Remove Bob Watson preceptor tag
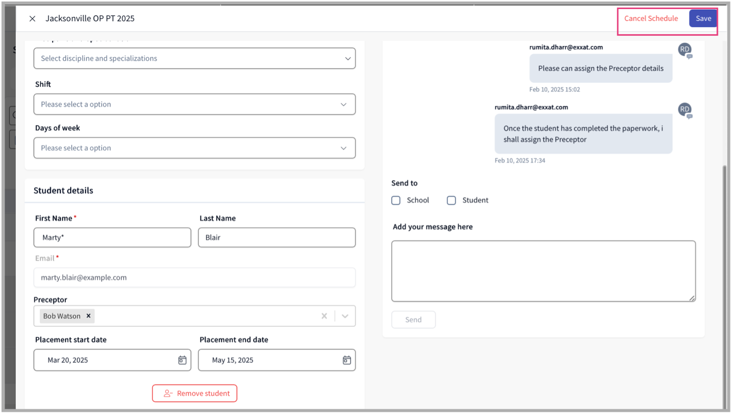The image size is (733, 414). pos(88,316)
